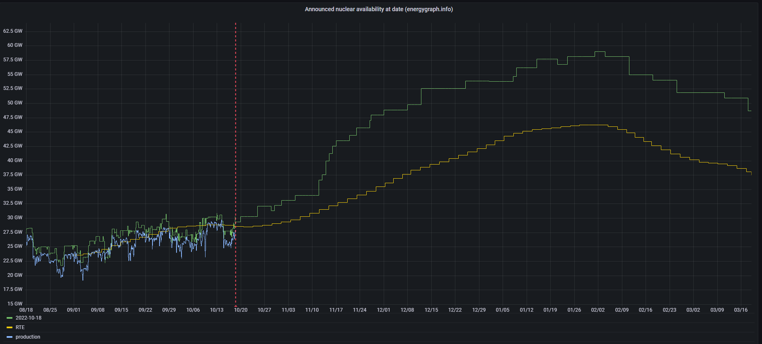Click the 01/12 date label on the x-axis
Screen dimensions: 762x344
pyautogui.click(x=527, y=310)
